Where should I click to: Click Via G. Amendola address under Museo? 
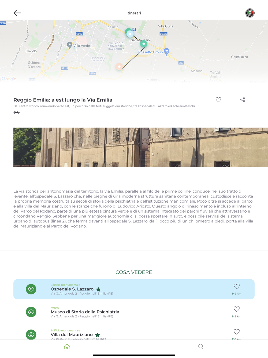(x=82, y=316)
